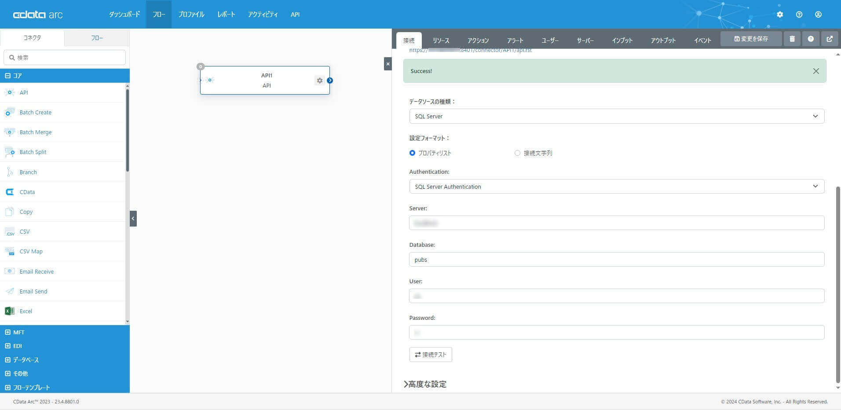The image size is (841, 410).
Task: Open the データソースの種類 SQL Server dropdown
Action: click(617, 116)
